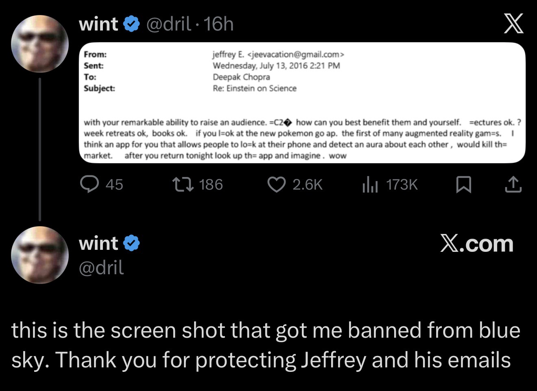Click the @dril handle under lower wint name
This screenshot has height=391, width=537.
pos(101,267)
